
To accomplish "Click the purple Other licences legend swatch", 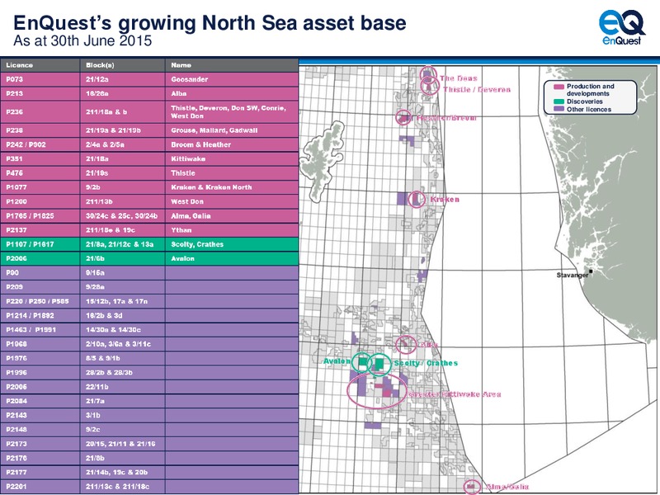I will [x=559, y=109].
